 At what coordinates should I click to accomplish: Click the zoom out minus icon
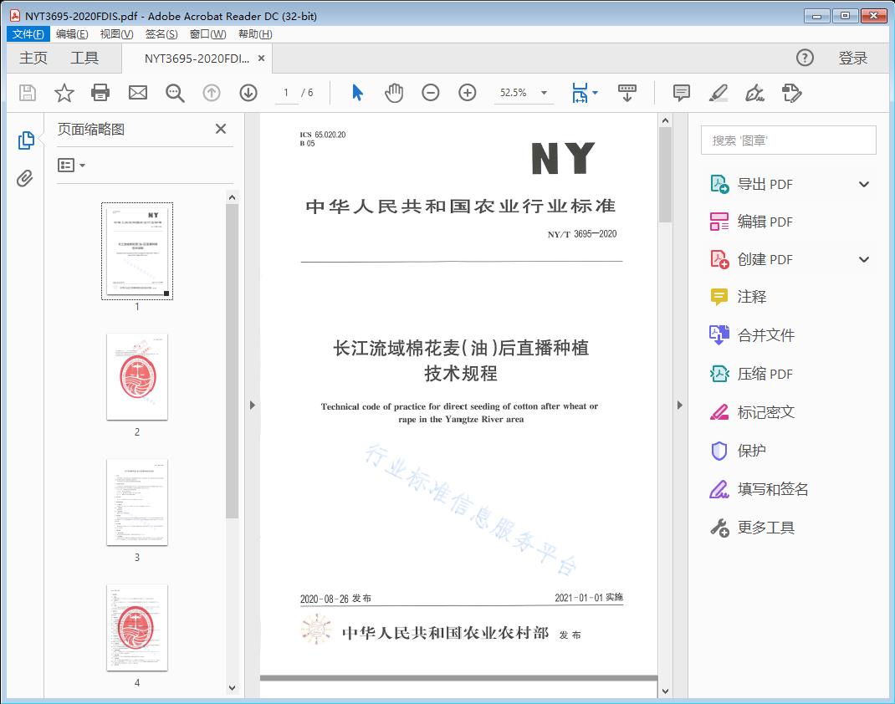(431, 93)
